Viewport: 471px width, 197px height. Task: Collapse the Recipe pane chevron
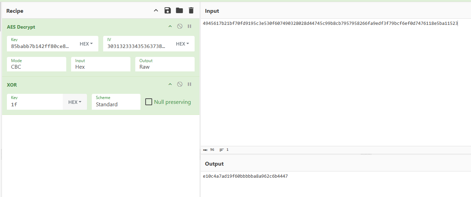tap(156, 11)
